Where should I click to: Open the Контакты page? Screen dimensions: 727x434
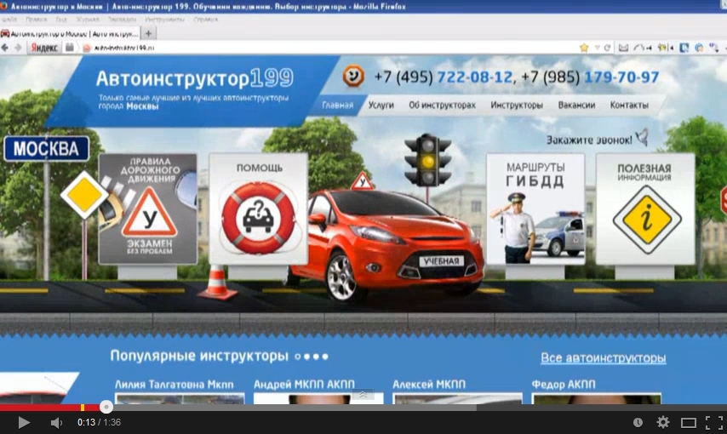(x=629, y=106)
